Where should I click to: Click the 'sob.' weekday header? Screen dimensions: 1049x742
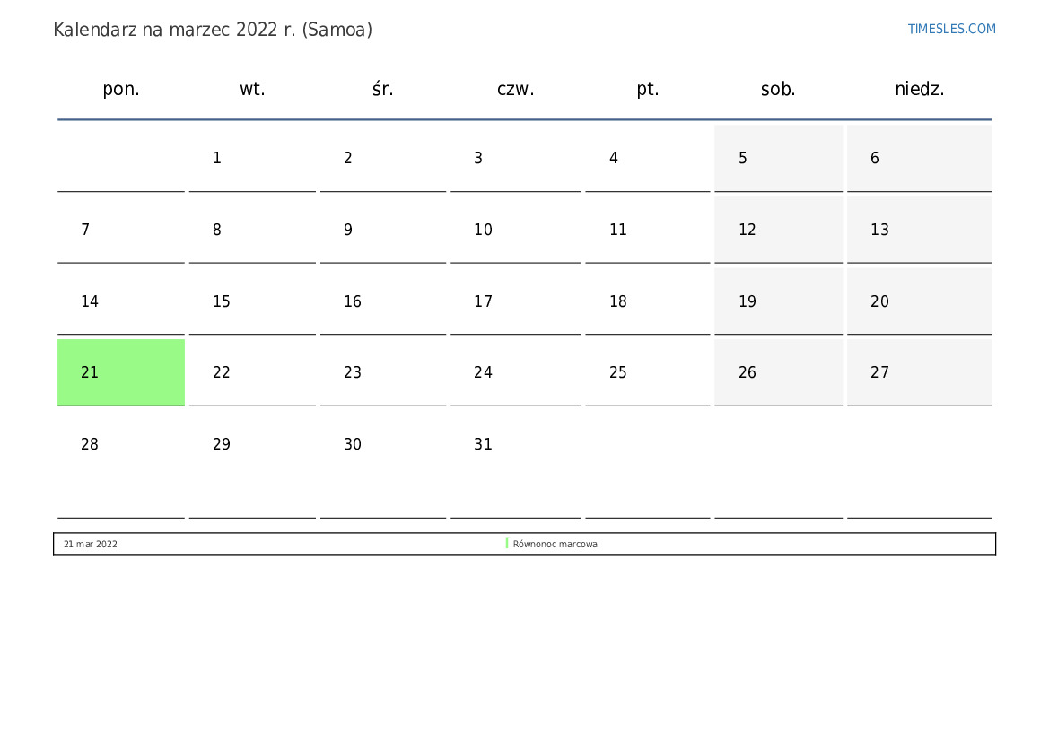pyautogui.click(x=778, y=89)
